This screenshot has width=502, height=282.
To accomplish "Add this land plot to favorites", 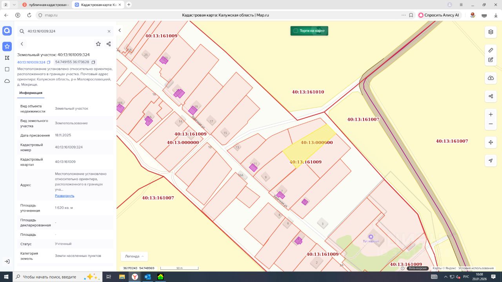I will point(98,44).
